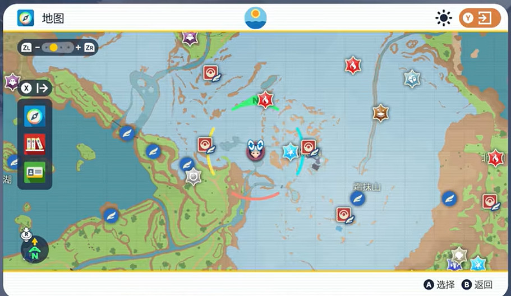This screenshot has width=511, height=296.
Task: Collapse the sidebar with the X arrow button
Action: pos(36,88)
